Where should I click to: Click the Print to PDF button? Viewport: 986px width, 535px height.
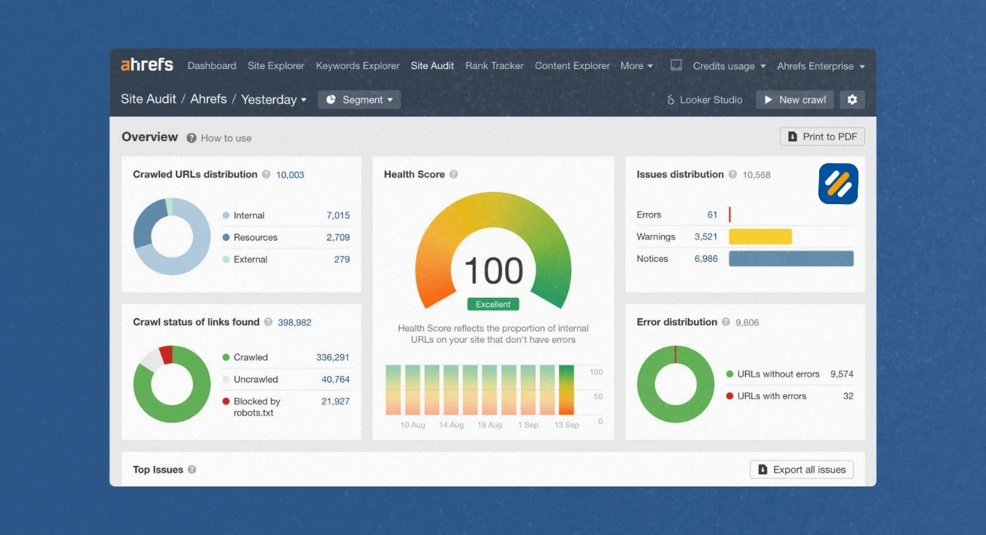(823, 137)
